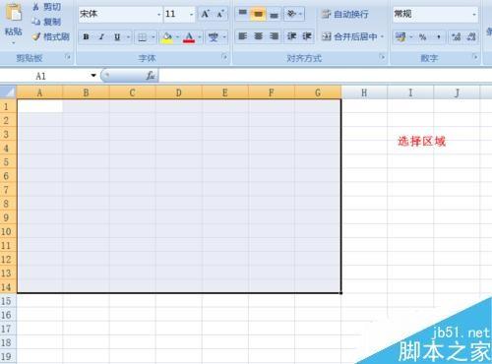Open underline style dropdown arrow
This screenshot has height=364, width=492.
click(x=129, y=36)
